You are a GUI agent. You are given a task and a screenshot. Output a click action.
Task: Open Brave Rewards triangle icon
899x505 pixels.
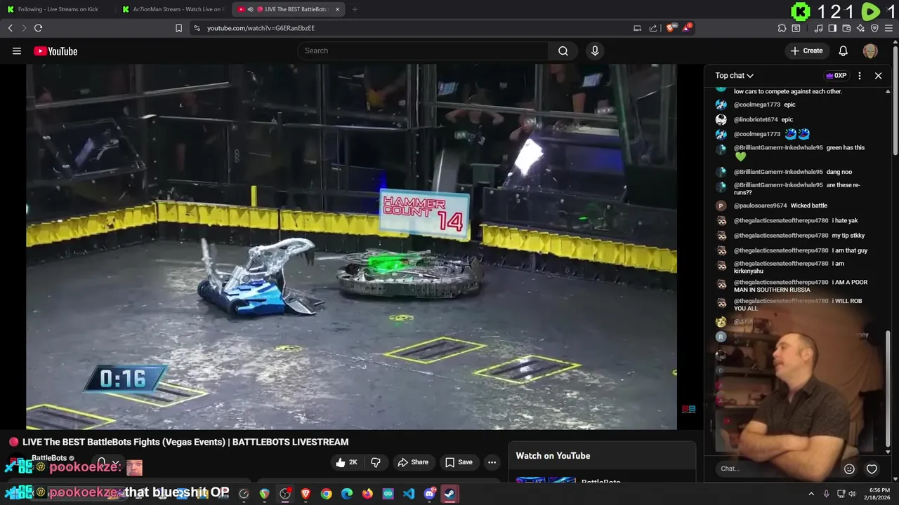point(687,28)
